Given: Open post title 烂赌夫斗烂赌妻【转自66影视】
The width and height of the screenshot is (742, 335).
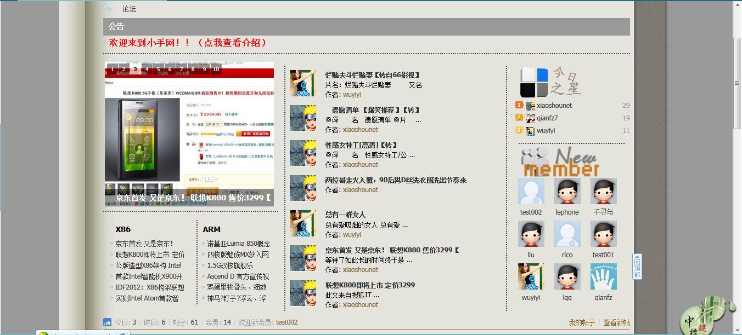Looking at the screenshot, I should point(373,75).
